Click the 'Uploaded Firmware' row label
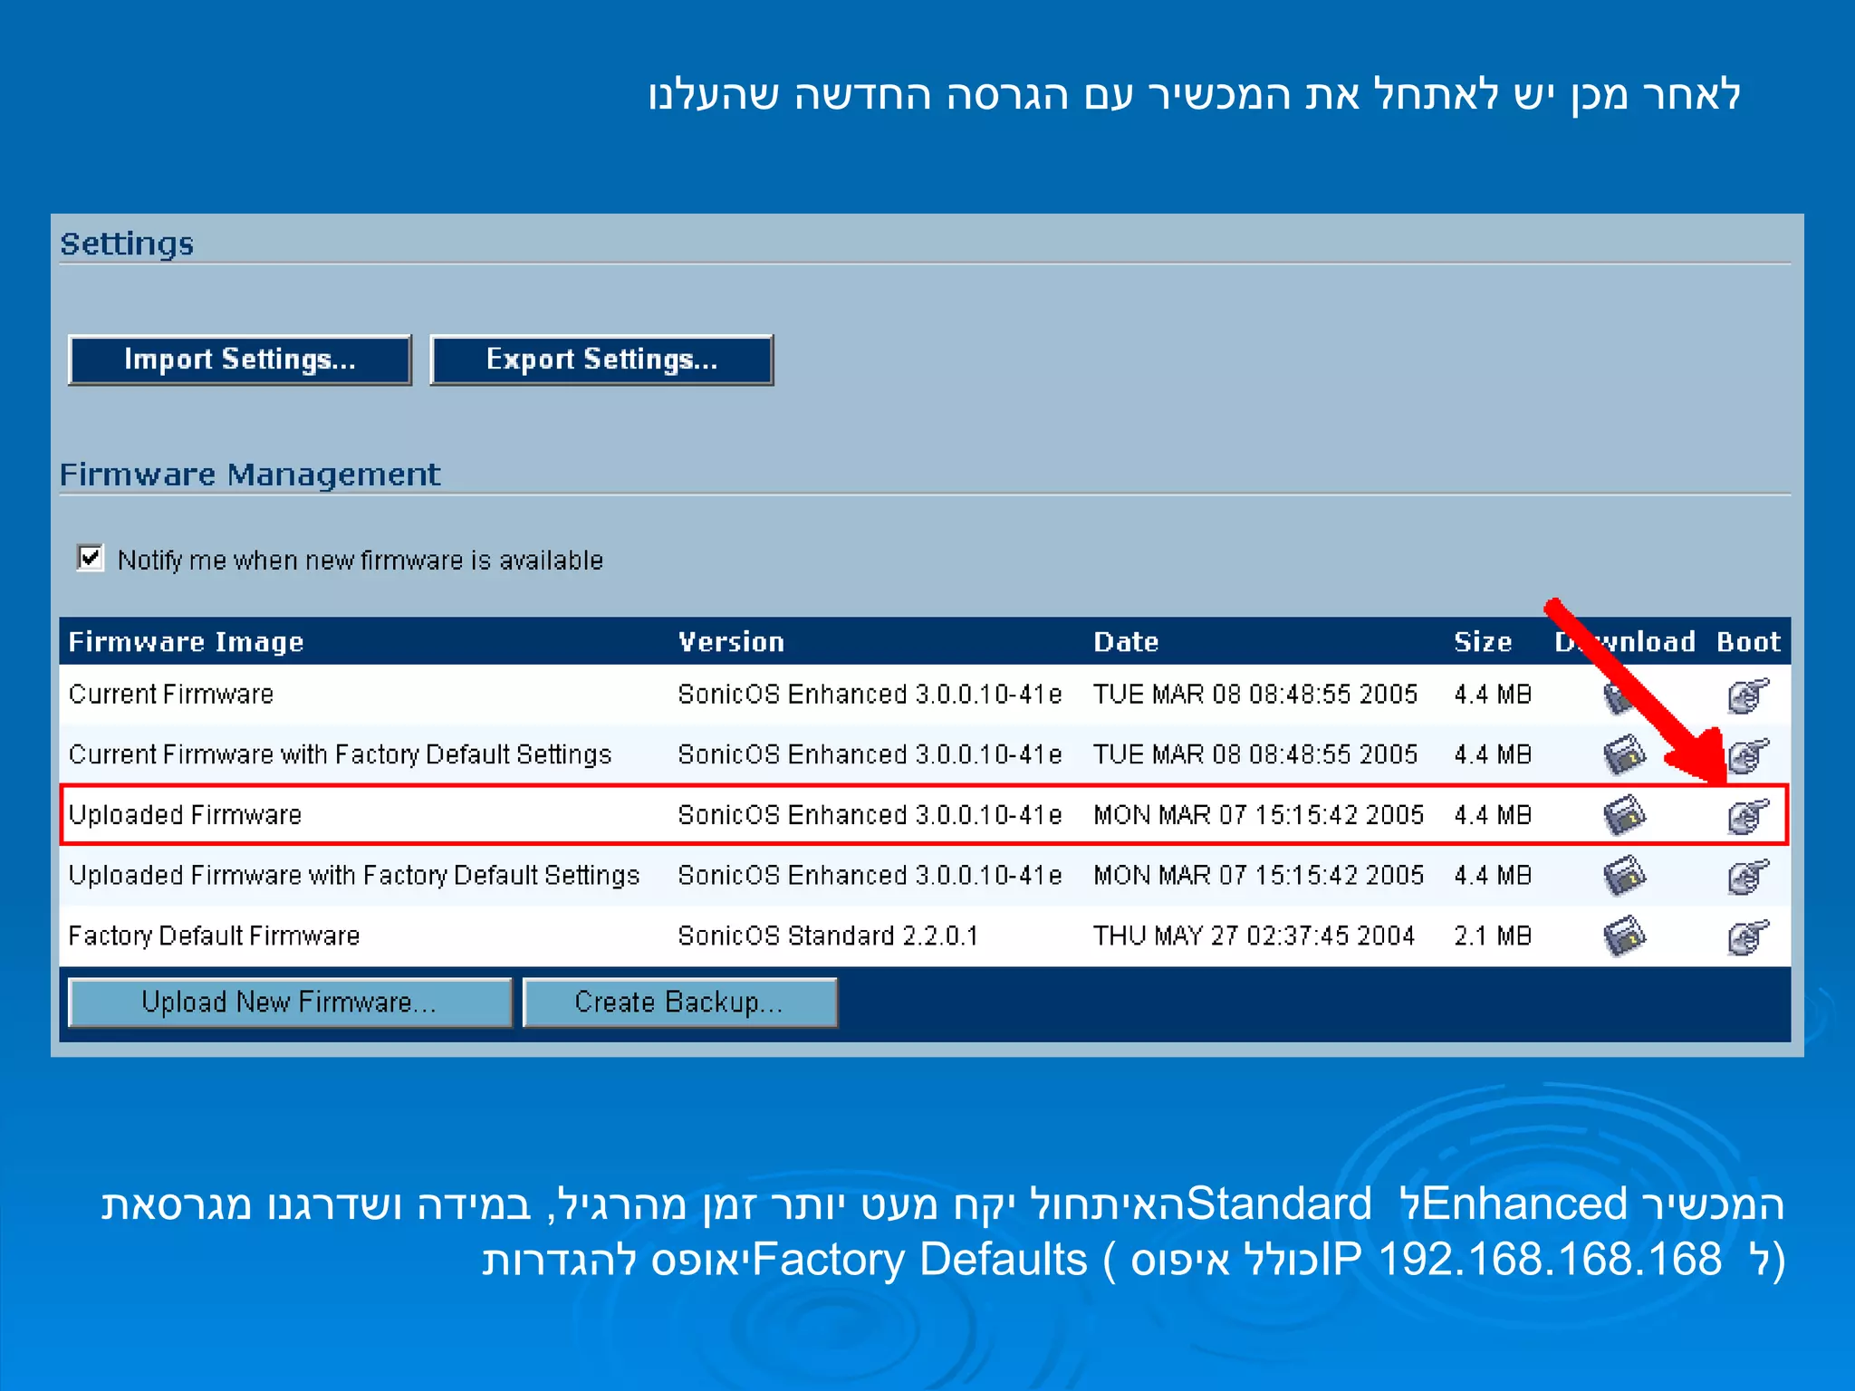 185,816
